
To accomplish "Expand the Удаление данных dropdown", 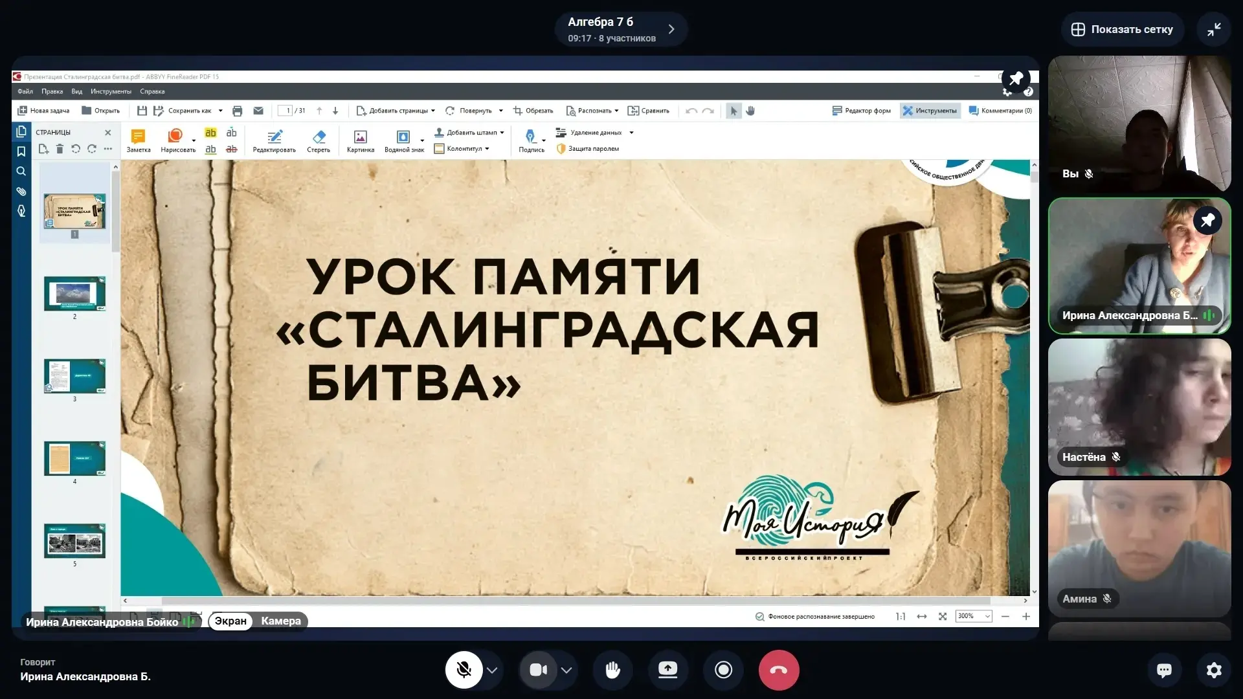I will tap(631, 133).
